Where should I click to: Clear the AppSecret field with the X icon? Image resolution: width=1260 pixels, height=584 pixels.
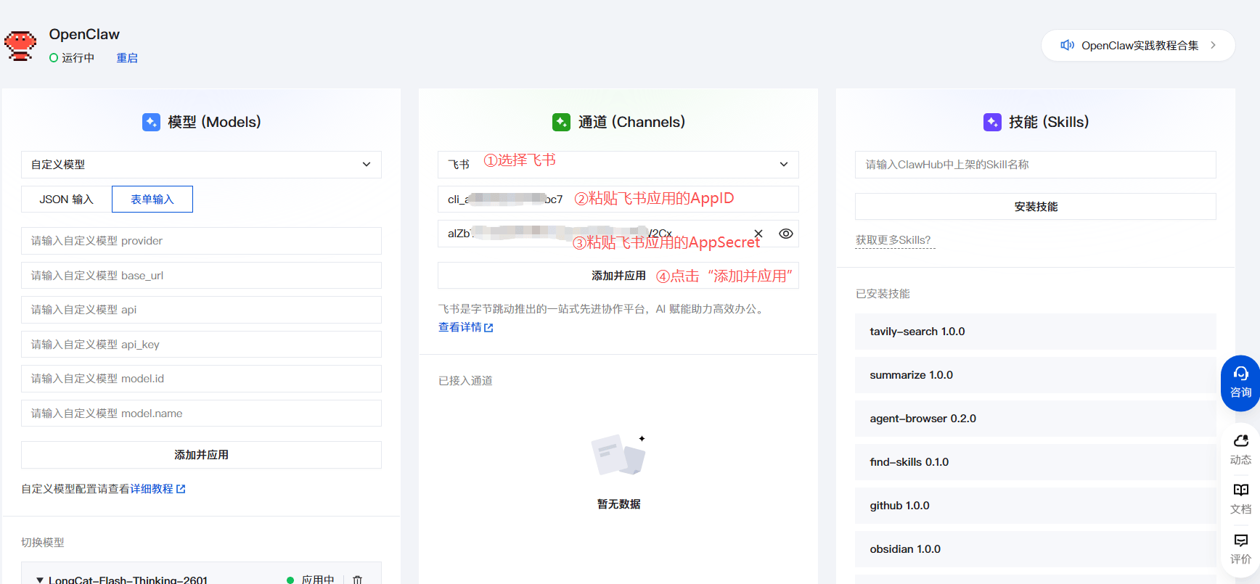[758, 234]
